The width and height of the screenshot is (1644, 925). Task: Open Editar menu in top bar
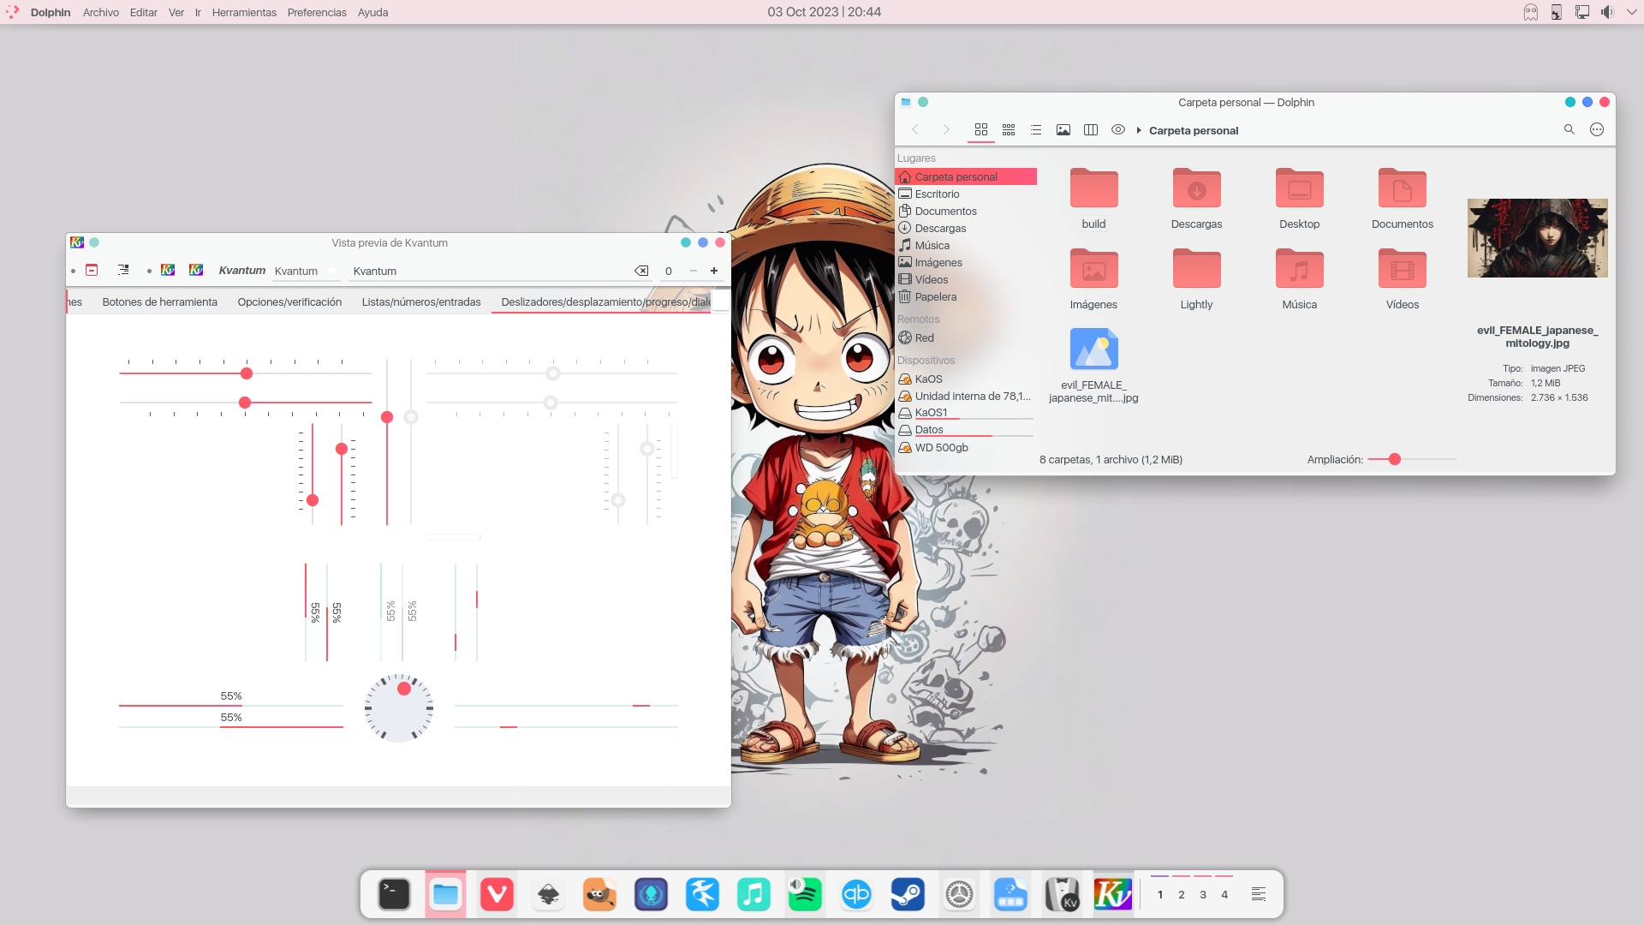pos(143,12)
